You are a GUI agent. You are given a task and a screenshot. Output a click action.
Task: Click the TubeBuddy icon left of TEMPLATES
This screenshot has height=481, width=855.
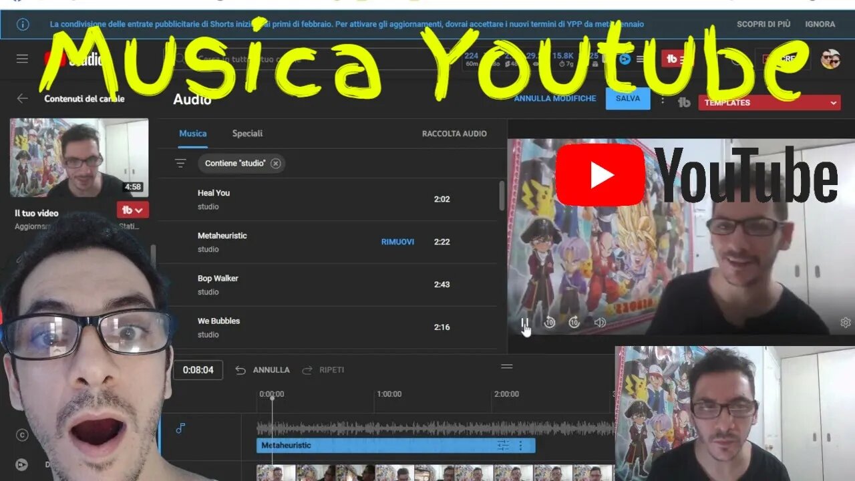(x=683, y=102)
